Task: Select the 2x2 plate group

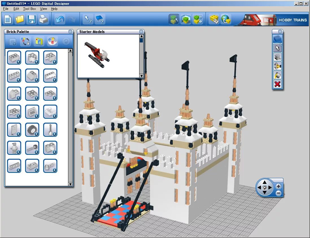Action: click(32, 94)
